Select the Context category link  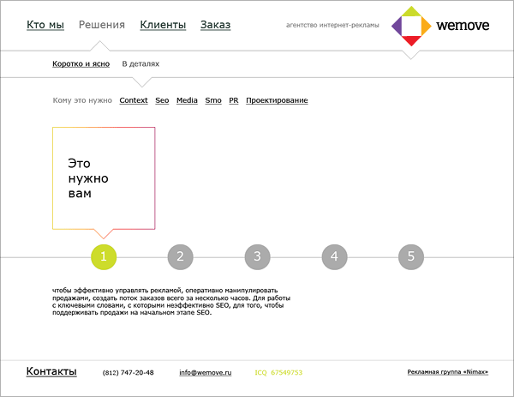[x=134, y=101]
